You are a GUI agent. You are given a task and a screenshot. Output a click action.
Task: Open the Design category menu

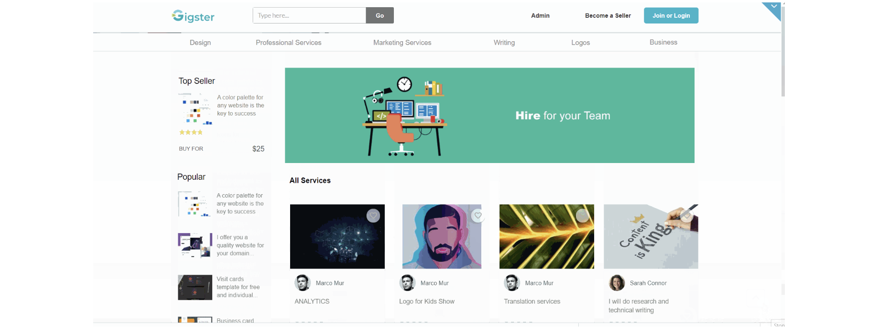coord(200,43)
